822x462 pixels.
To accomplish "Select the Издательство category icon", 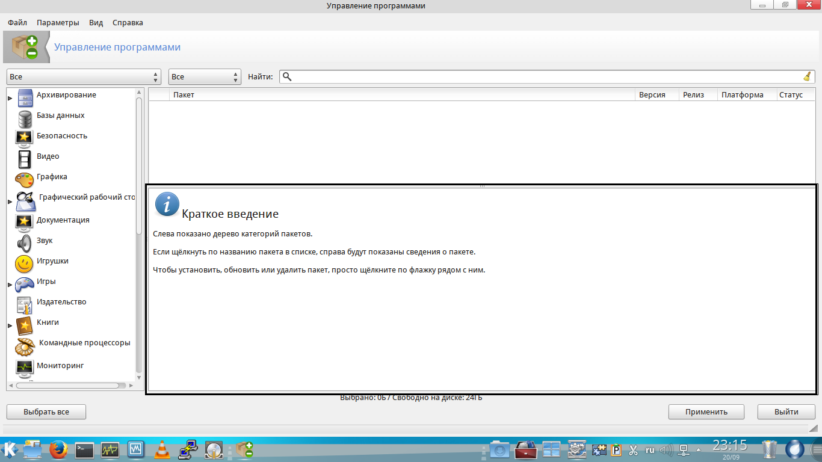I will pos(24,304).
